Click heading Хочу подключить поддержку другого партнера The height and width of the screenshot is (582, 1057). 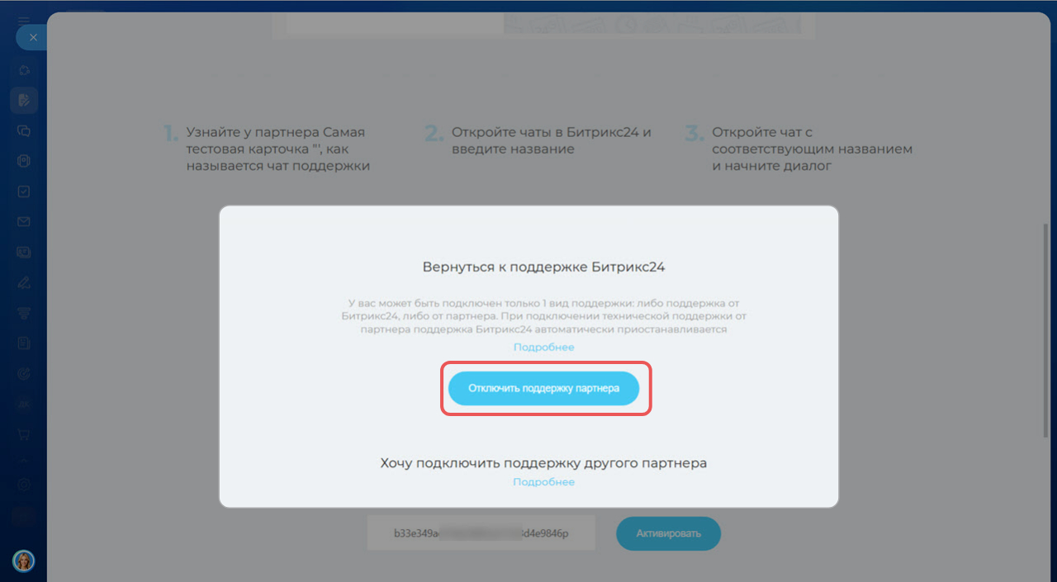tap(543, 463)
